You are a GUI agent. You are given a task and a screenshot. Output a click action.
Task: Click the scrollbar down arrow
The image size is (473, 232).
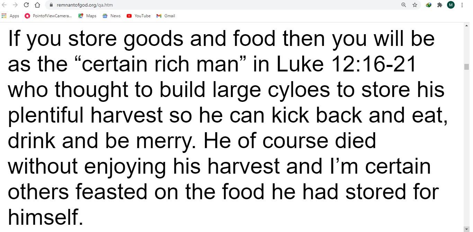(466, 229)
